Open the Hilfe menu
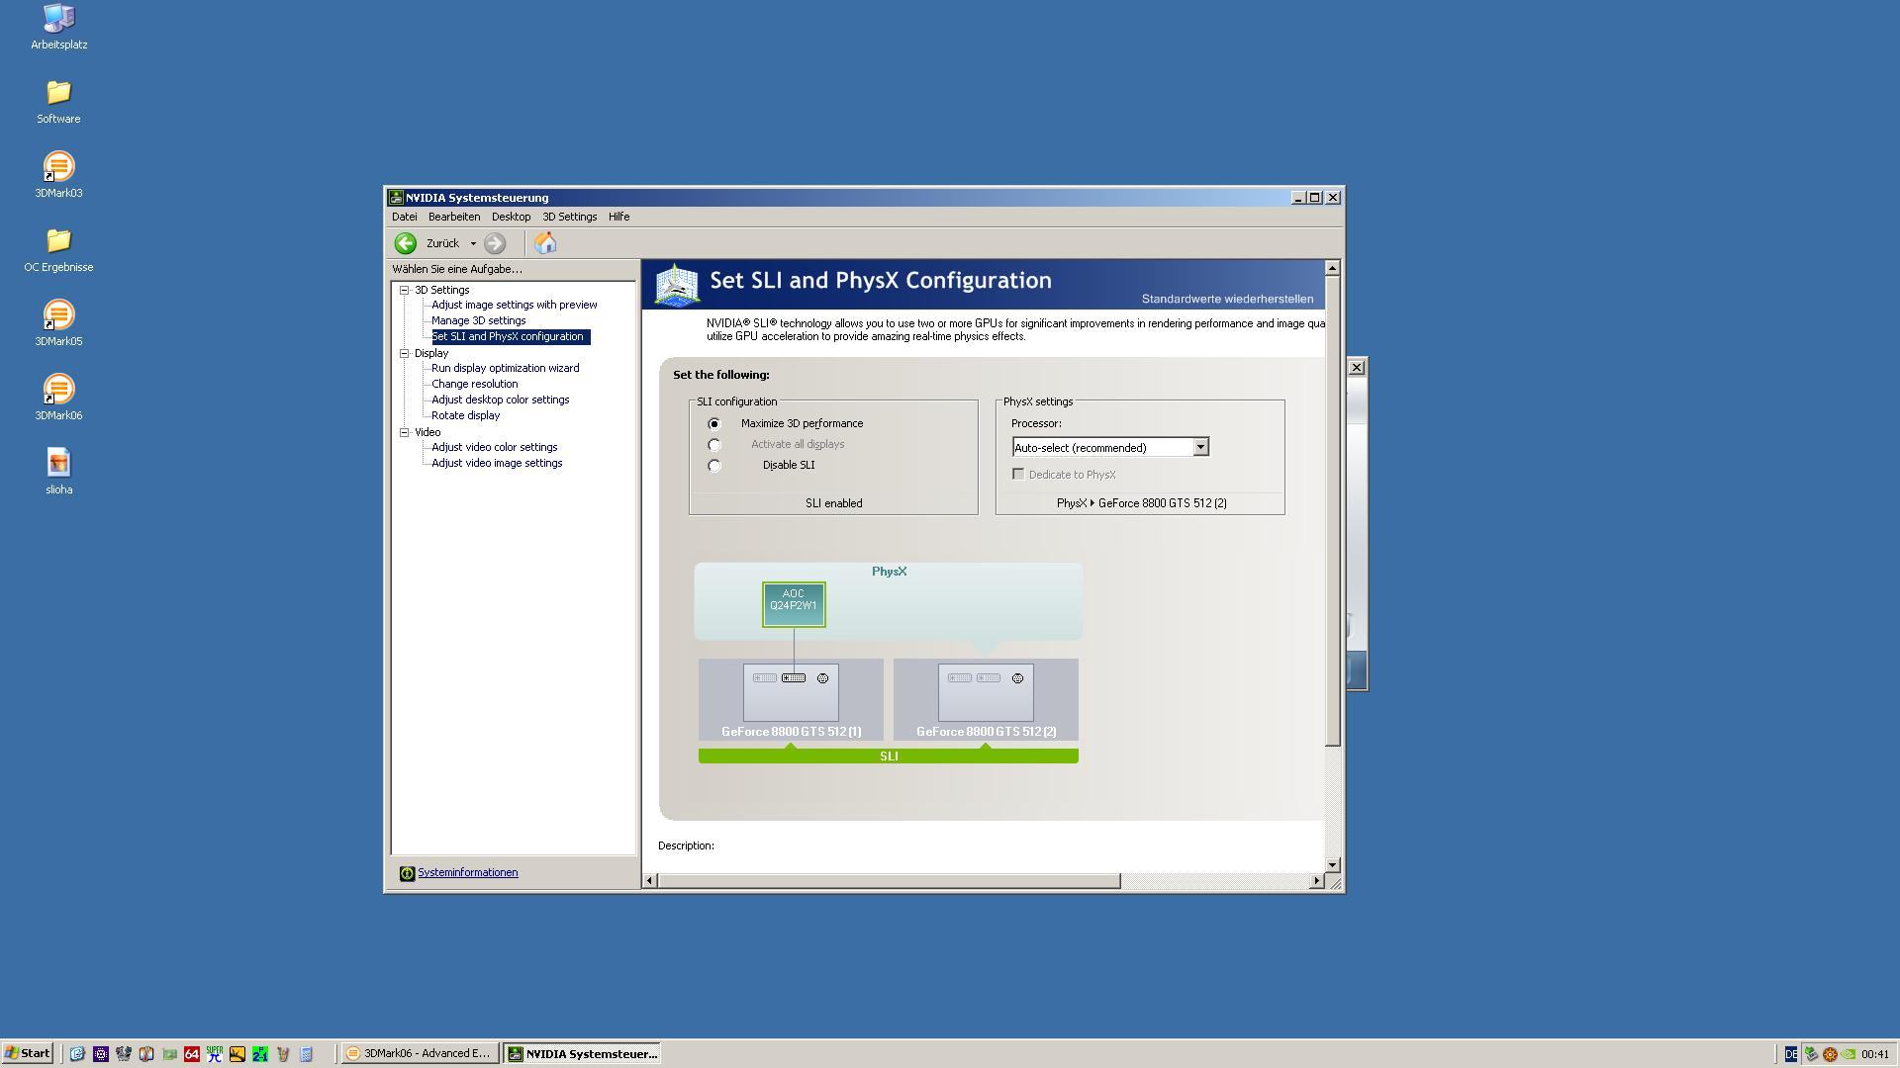The width and height of the screenshot is (1900, 1068). pos(618,217)
